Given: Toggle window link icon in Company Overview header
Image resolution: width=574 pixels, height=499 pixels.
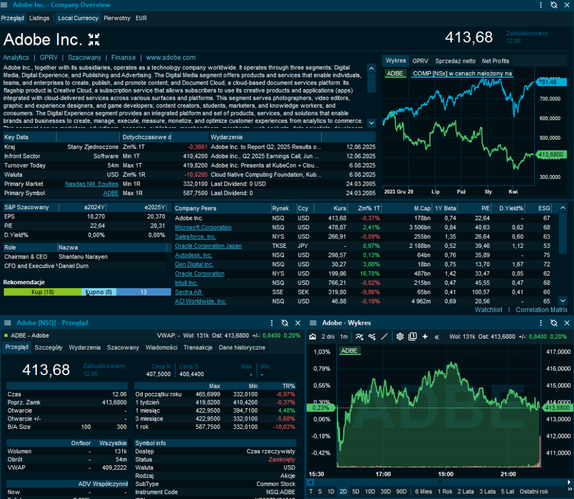Looking at the screenshot, I should pos(554,4).
